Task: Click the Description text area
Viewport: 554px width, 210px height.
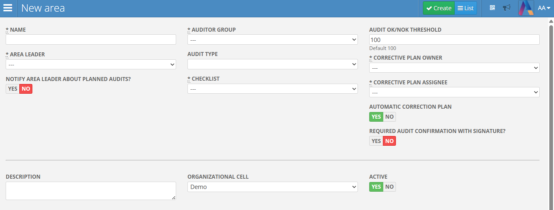Action: (x=91, y=191)
